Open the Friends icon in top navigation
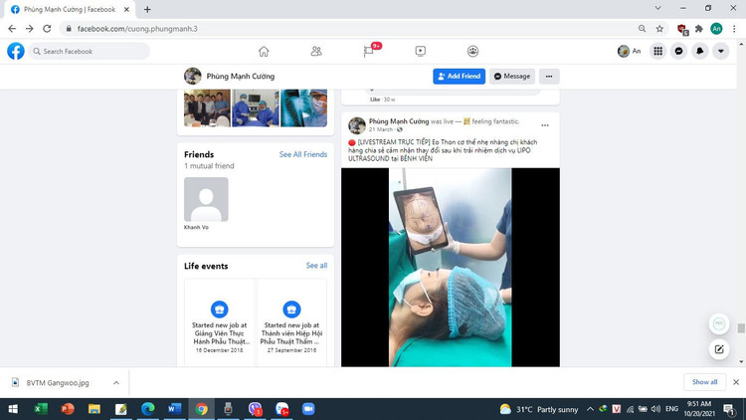 316,51
